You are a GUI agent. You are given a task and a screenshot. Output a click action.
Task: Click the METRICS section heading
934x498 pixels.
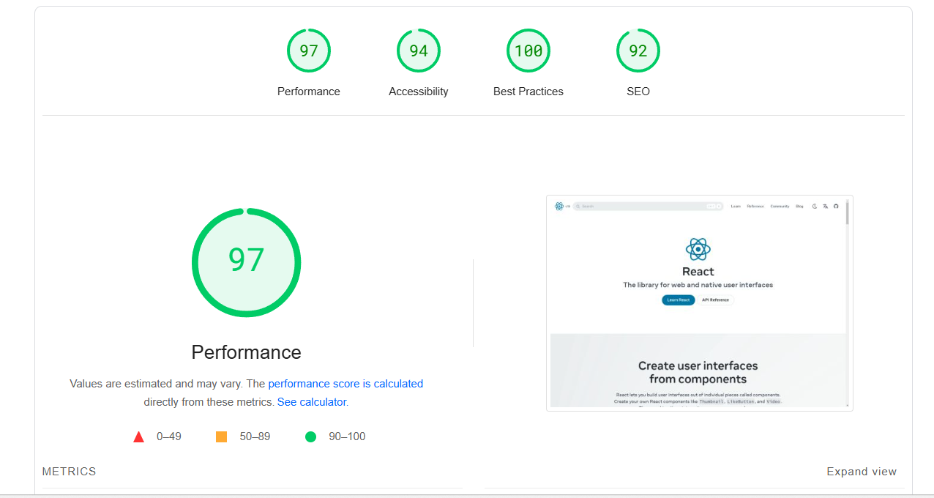(69, 472)
